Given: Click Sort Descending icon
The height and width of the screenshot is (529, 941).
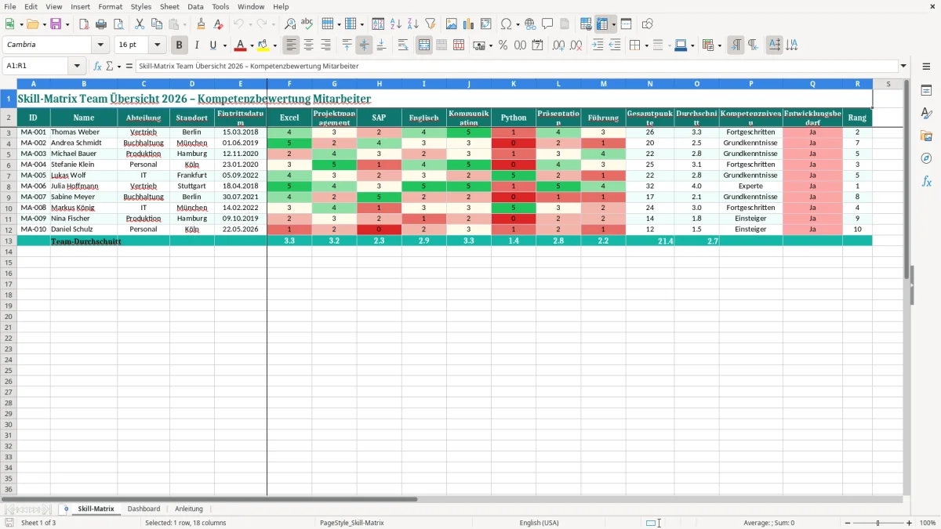Looking at the screenshot, I should [x=413, y=24].
